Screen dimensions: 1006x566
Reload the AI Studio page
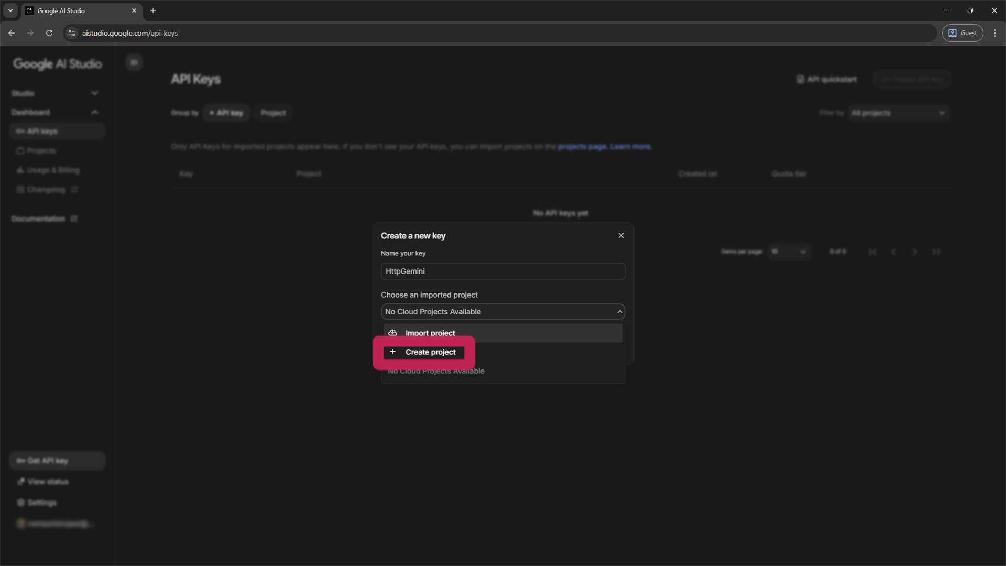(49, 33)
